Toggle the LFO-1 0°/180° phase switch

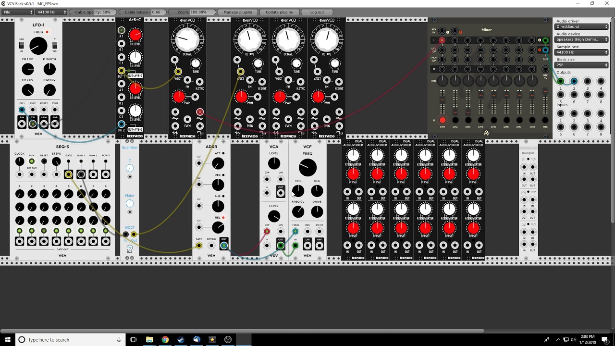(x=54, y=45)
